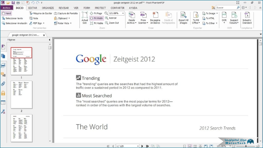Switch to facing pages view mode
Viewport: 263px width, 148px height.
195,146
